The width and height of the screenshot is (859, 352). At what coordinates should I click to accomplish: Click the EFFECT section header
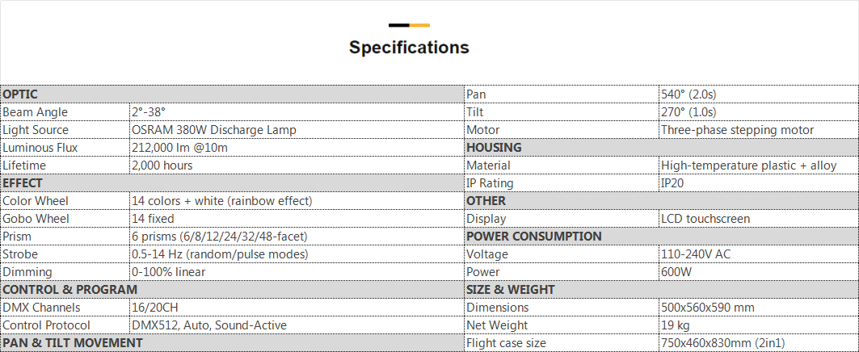pyautogui.click(x=23, y=183)
